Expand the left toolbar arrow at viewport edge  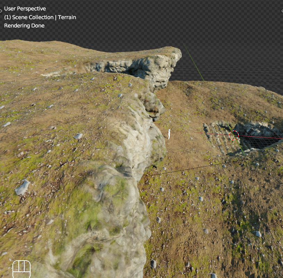[x=1, y=11]
